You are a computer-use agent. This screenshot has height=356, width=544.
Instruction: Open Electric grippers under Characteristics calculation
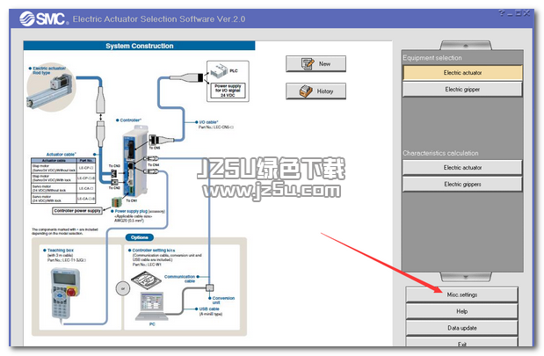pyautogui.click(x=462, y=185)
